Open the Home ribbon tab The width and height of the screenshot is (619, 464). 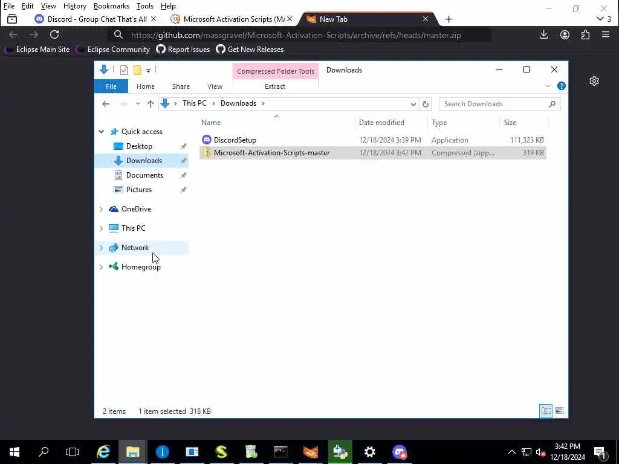145,86
